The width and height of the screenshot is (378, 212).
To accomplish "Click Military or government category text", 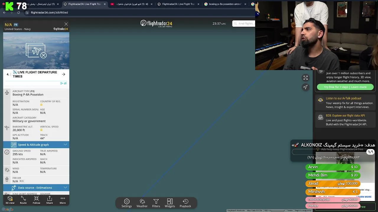I will click(29, 121).
